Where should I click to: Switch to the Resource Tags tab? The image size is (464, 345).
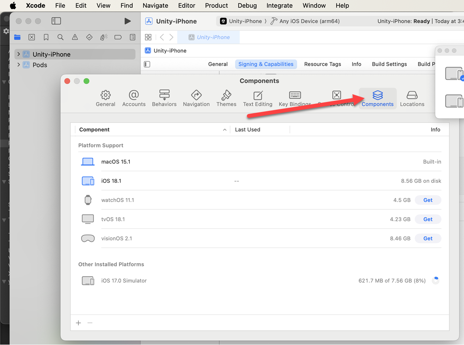tap(323, 64)
